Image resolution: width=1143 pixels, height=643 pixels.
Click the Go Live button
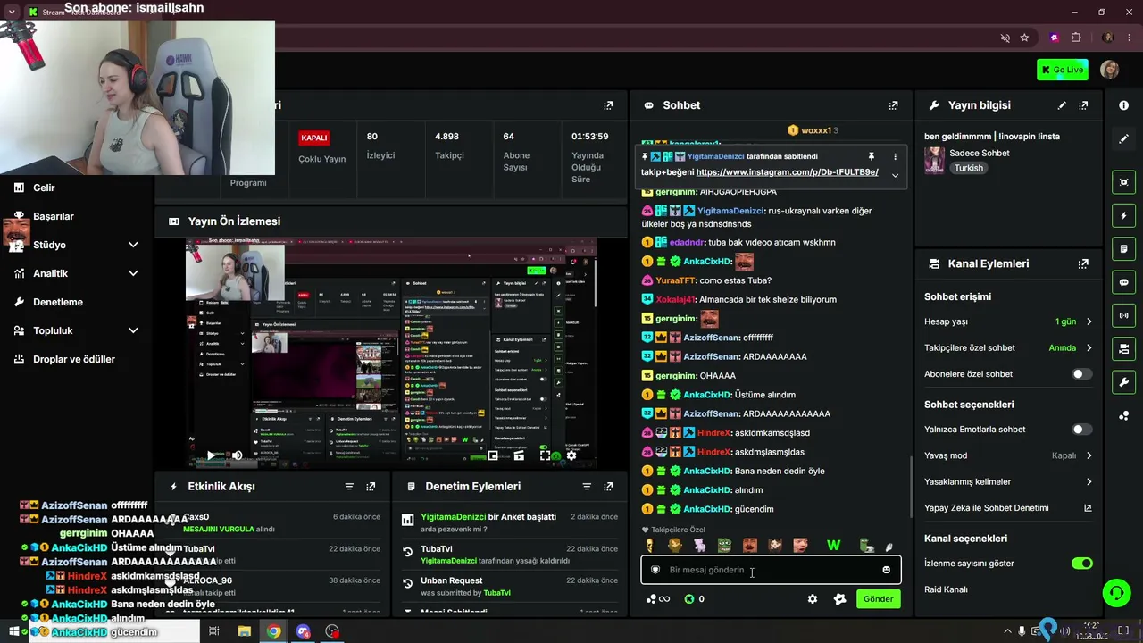click(x=1063, y=70)
